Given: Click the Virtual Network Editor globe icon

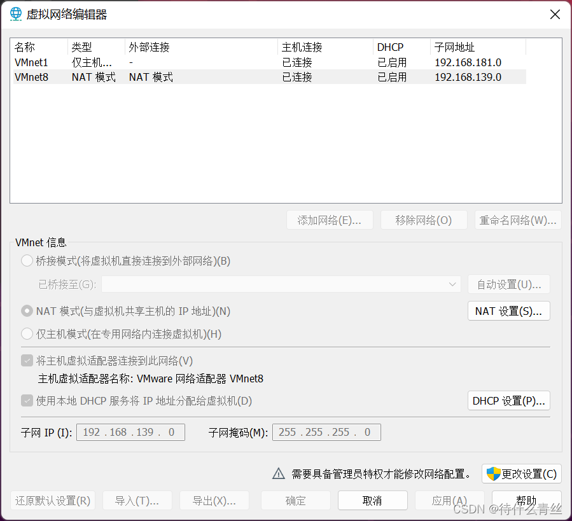Looking at the screenshot, I should point(16,14).
